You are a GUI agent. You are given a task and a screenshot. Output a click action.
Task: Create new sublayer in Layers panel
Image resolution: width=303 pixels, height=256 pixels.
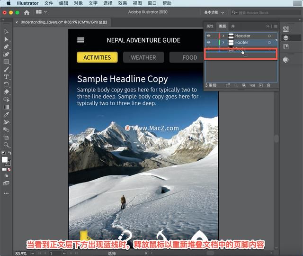pos(252,85)
